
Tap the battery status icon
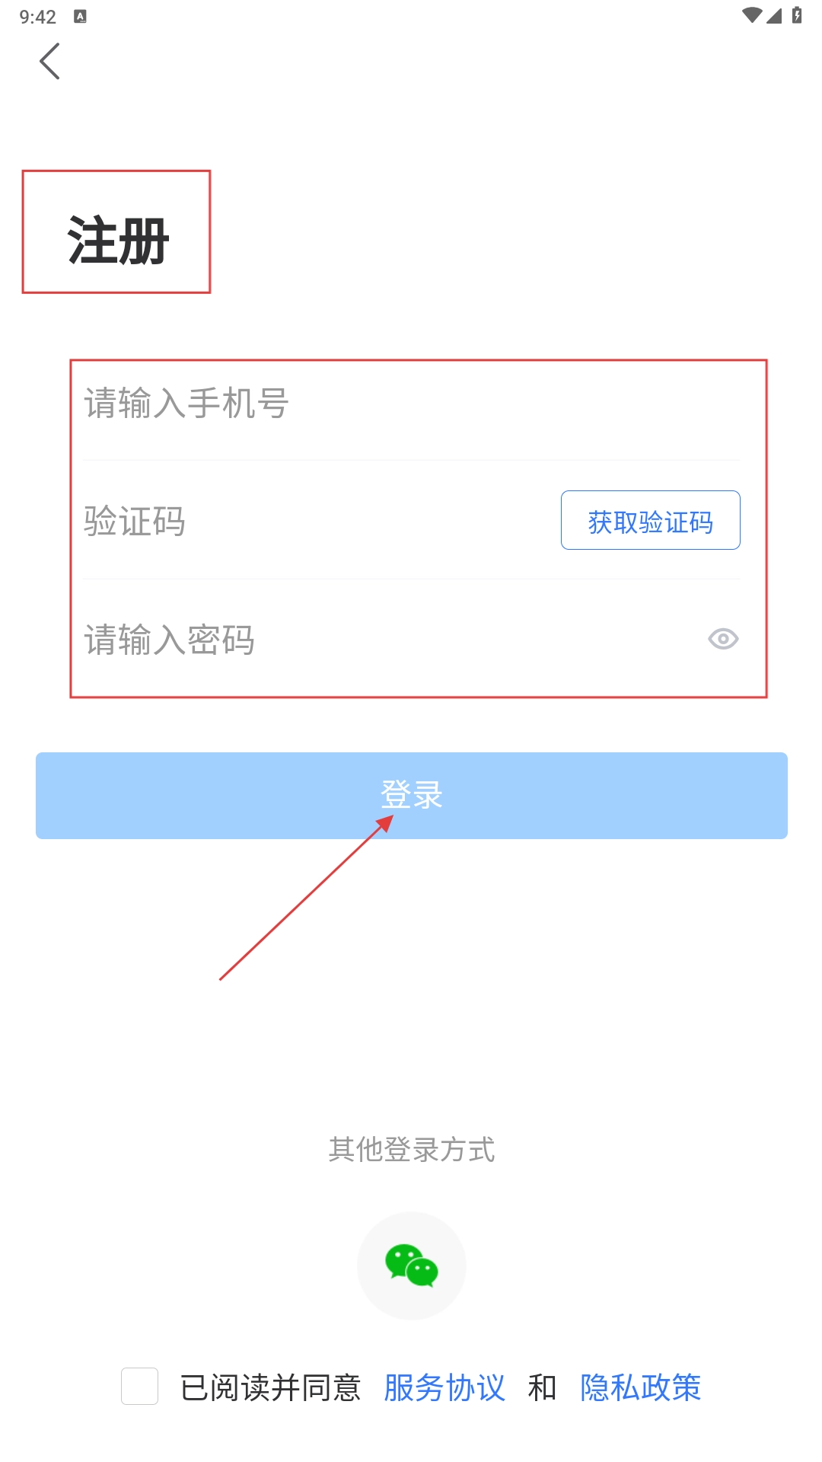pyautogui.click(x=796, y=15)
